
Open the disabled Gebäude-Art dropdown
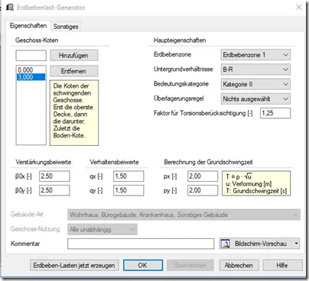click(184, 215)
